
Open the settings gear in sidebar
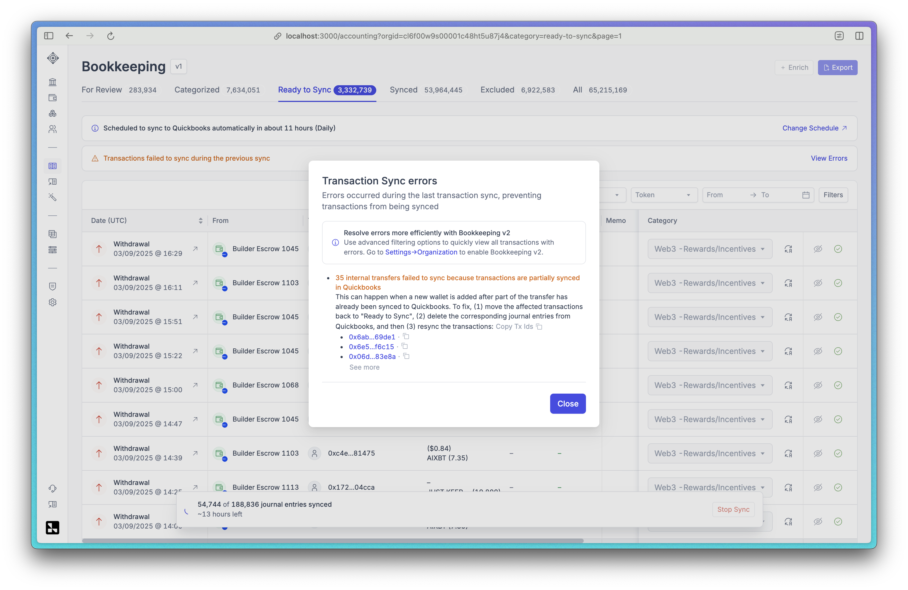point(53,302)
